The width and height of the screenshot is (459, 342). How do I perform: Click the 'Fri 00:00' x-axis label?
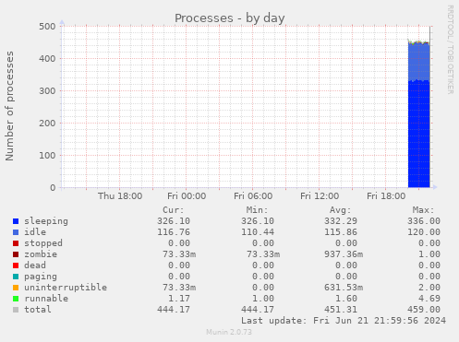coord(187,196)
